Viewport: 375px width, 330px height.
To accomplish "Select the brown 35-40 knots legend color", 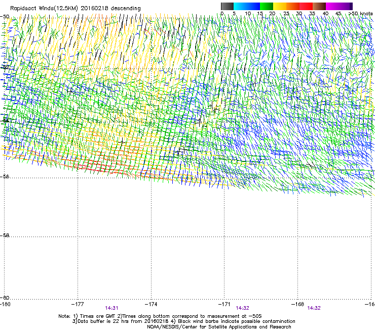I will click(319, 6).
